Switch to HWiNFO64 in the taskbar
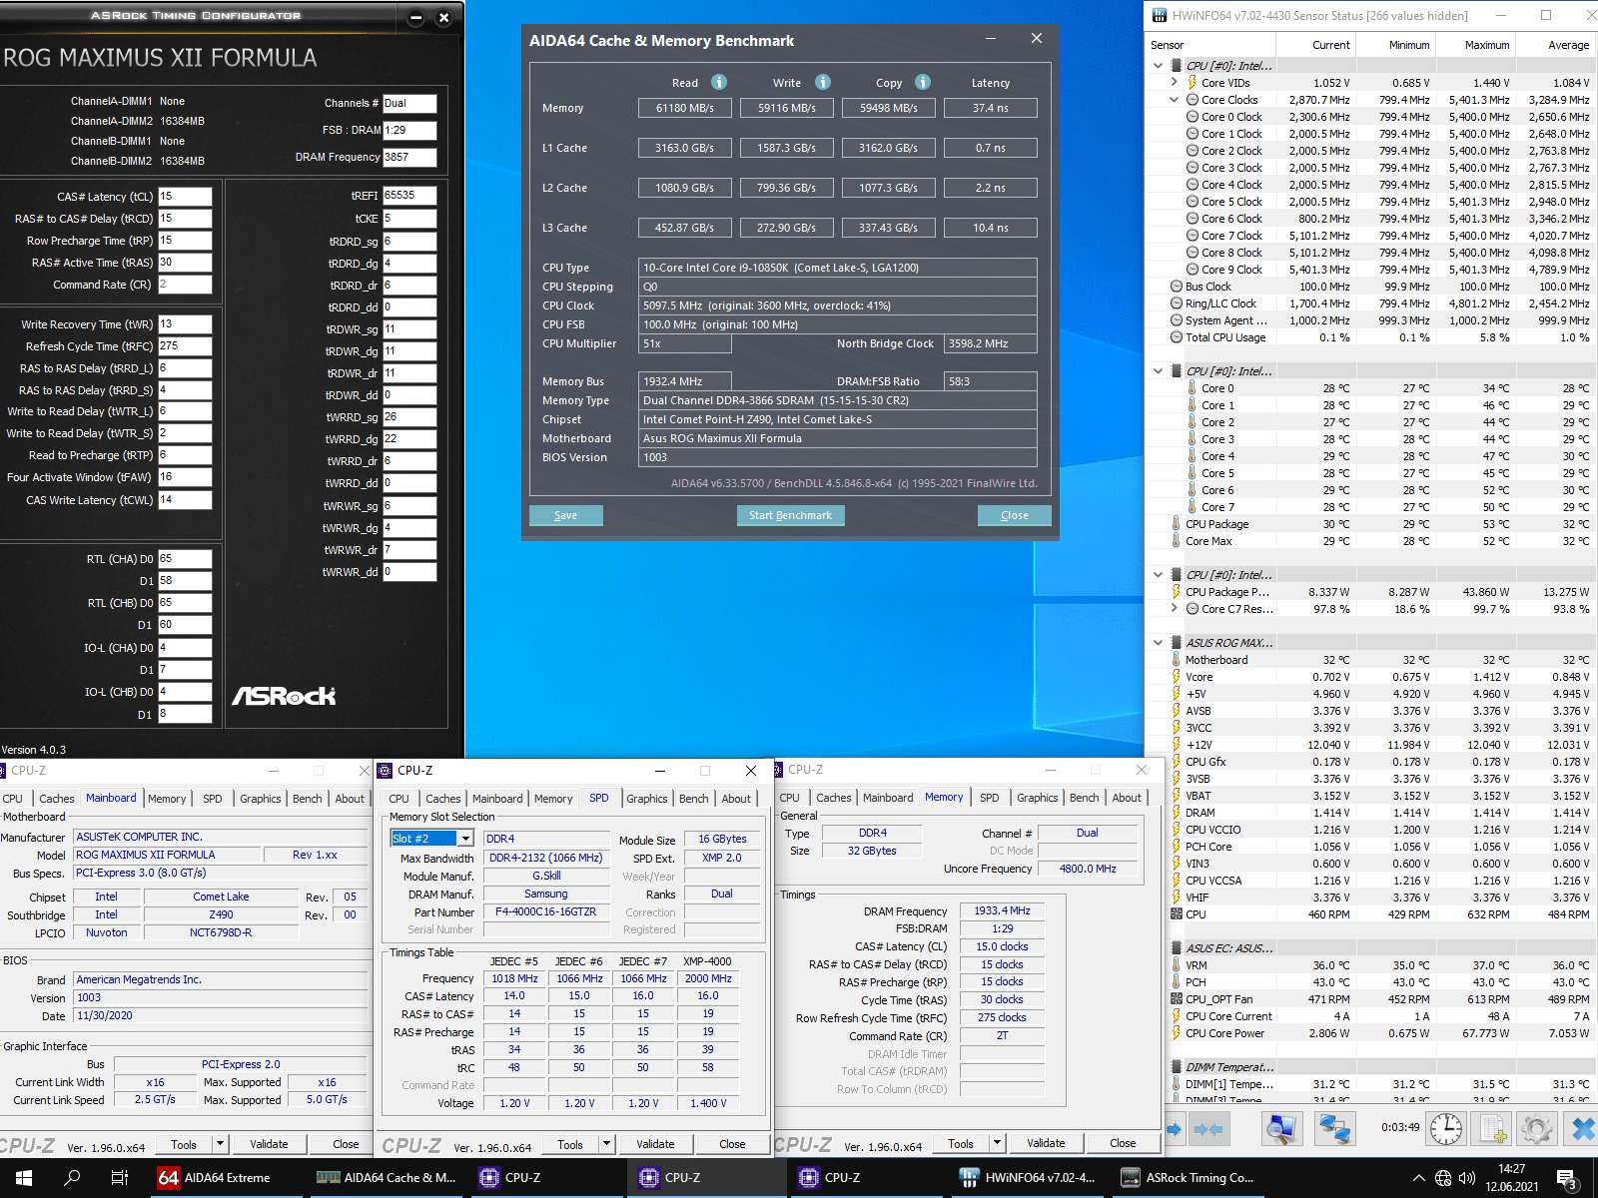This screenshot has height=1198, width=1598. click(x=1027, y=1178)
